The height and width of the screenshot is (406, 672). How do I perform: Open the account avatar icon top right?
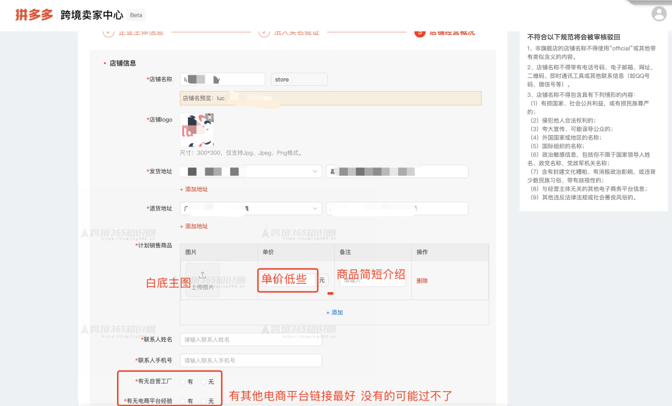coord(658,14)
